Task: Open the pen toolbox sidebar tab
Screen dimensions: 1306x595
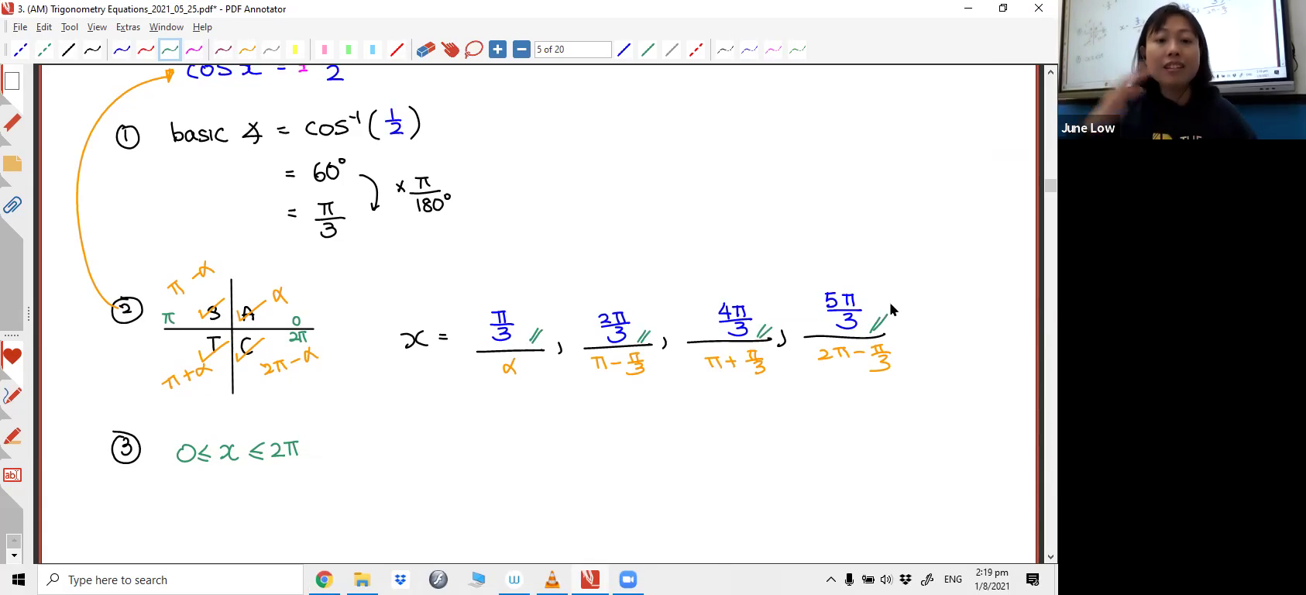Action: click(x=12, y=396)
